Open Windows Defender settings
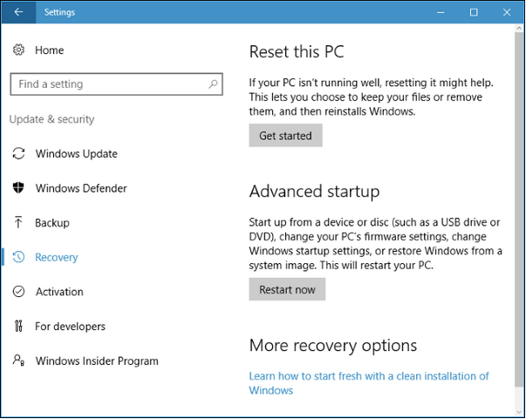The image size is (526, 419). tap(81, 188)
